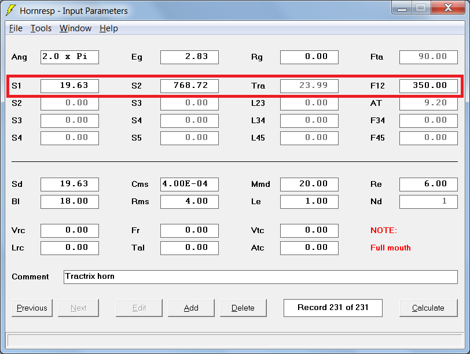Click the Hornresp lightning bolt title icon
Screen dimensions: 470x354
(x=10, y=10)
